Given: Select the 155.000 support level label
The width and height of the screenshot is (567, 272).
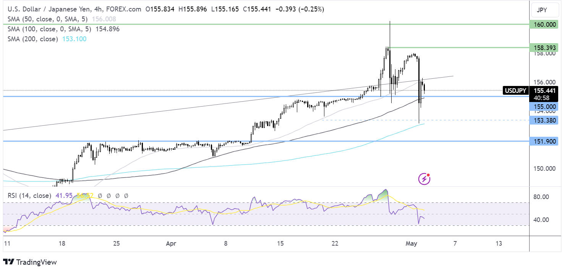Looking at the screenshot, I should tap(544, 107).
